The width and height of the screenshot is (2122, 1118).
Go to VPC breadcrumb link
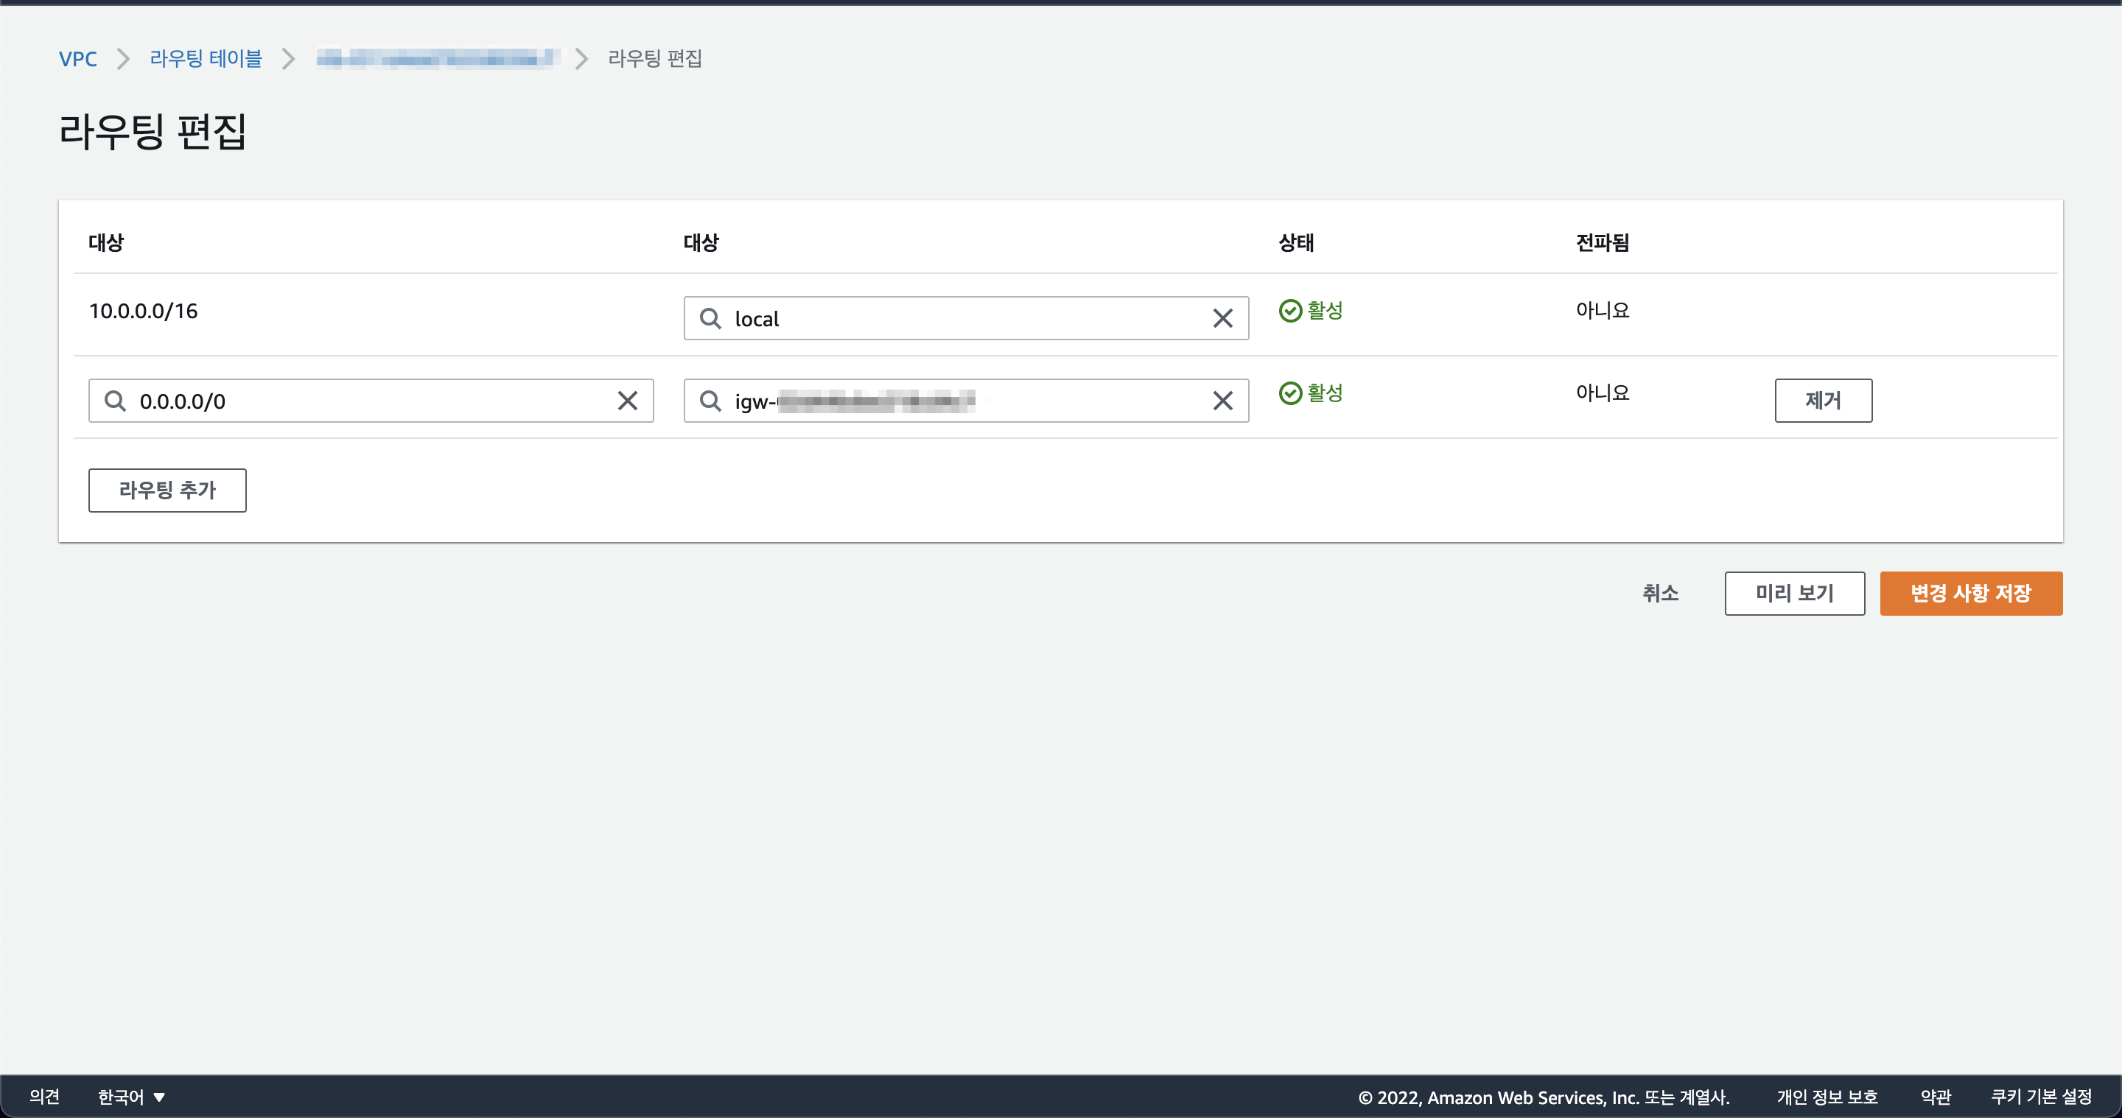click(77, 58)
